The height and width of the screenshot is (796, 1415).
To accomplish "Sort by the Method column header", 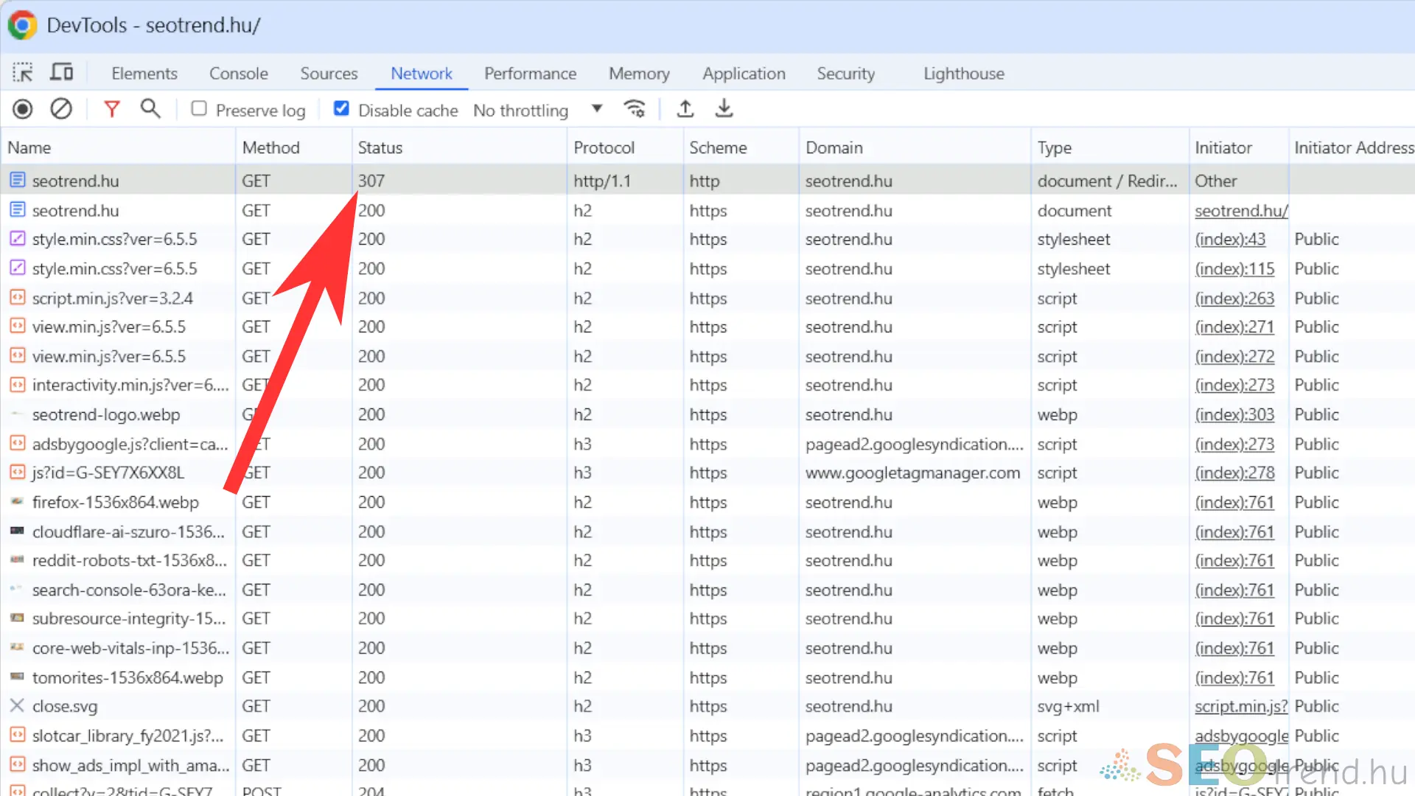I will tap(293, 147).
